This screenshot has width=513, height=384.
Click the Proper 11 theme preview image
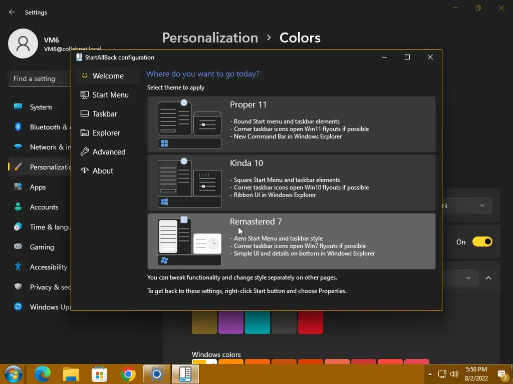click(x=189, y=124)
